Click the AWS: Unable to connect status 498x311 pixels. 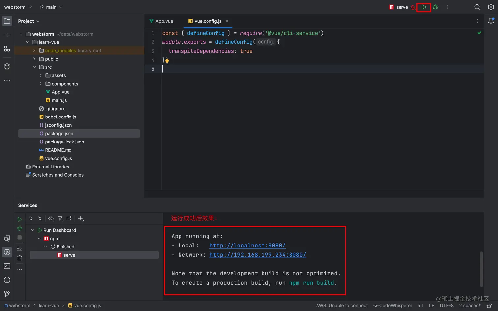[342, 306]
